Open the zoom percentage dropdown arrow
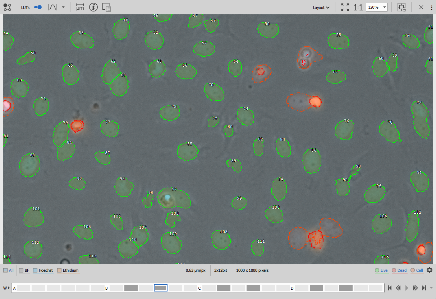The image size is (436, 299). coord(385,7)
